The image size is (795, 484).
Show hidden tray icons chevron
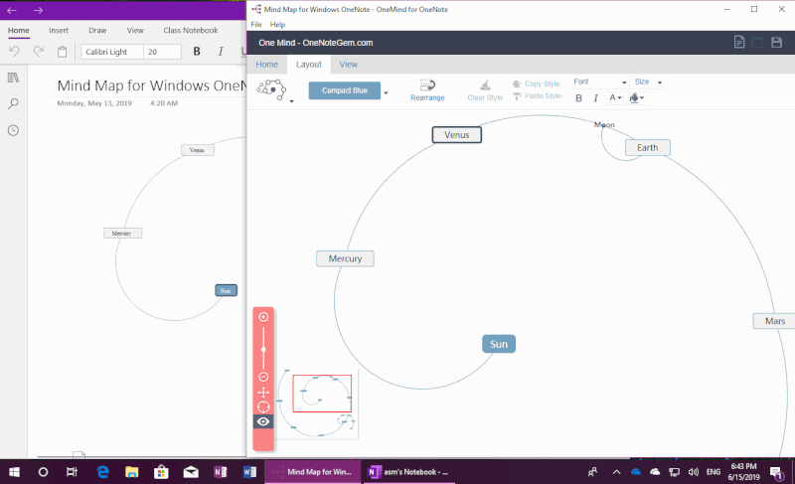coord(616,472)
